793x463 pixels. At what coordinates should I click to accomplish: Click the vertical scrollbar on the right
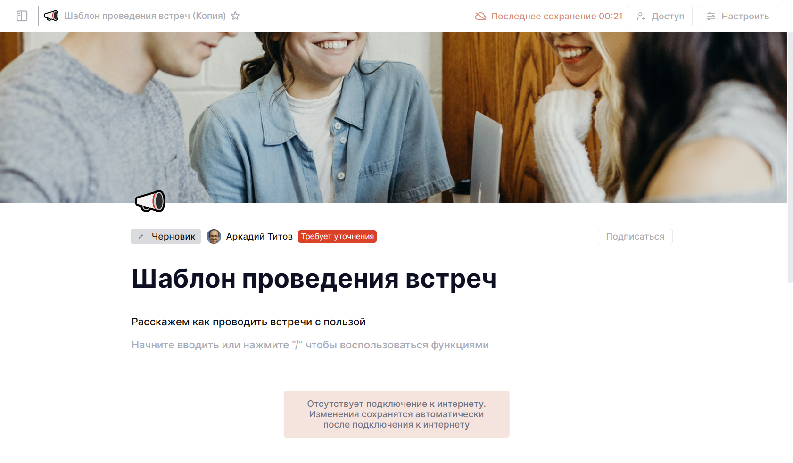790,157
